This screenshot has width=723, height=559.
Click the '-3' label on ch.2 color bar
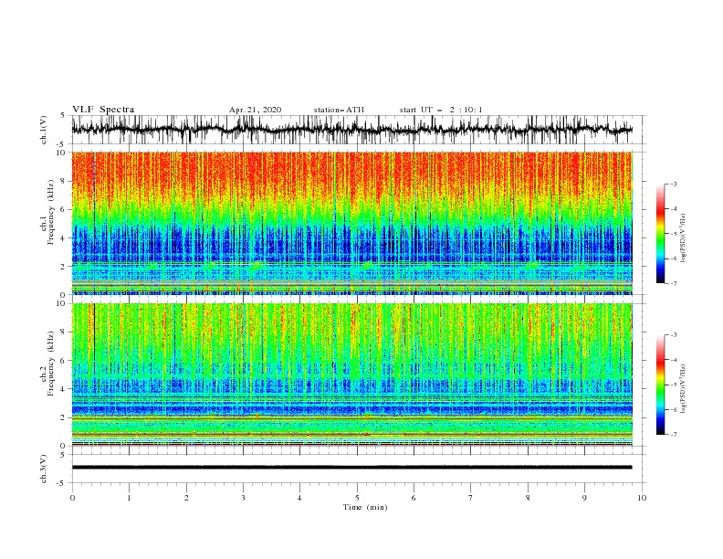pyautogui.click(x=673, y=335)
